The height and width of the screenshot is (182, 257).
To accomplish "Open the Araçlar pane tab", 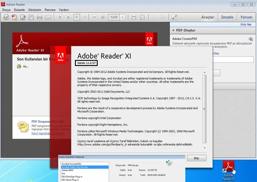I will [x=207, y=17].
